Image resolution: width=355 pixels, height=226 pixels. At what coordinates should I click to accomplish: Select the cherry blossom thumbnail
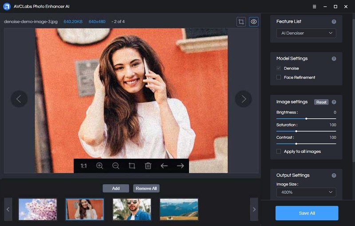(38, 209)
